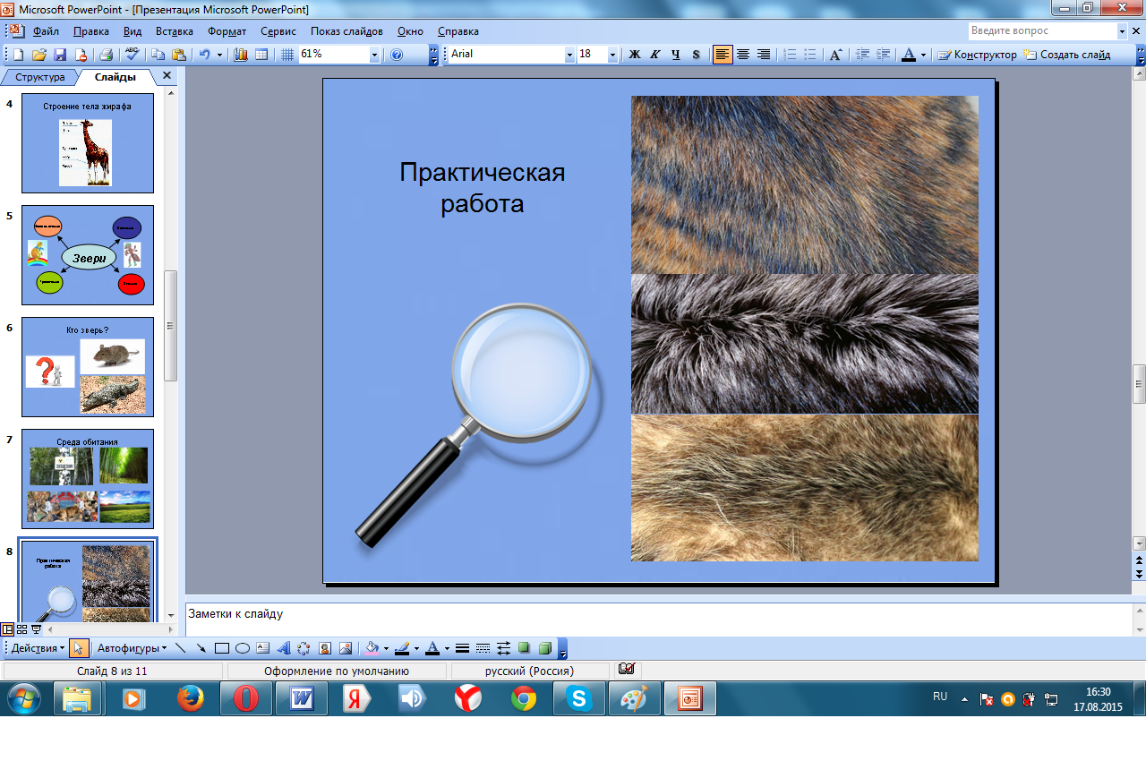
Task: Expand the undo history arrow
Action: (220, 55)
